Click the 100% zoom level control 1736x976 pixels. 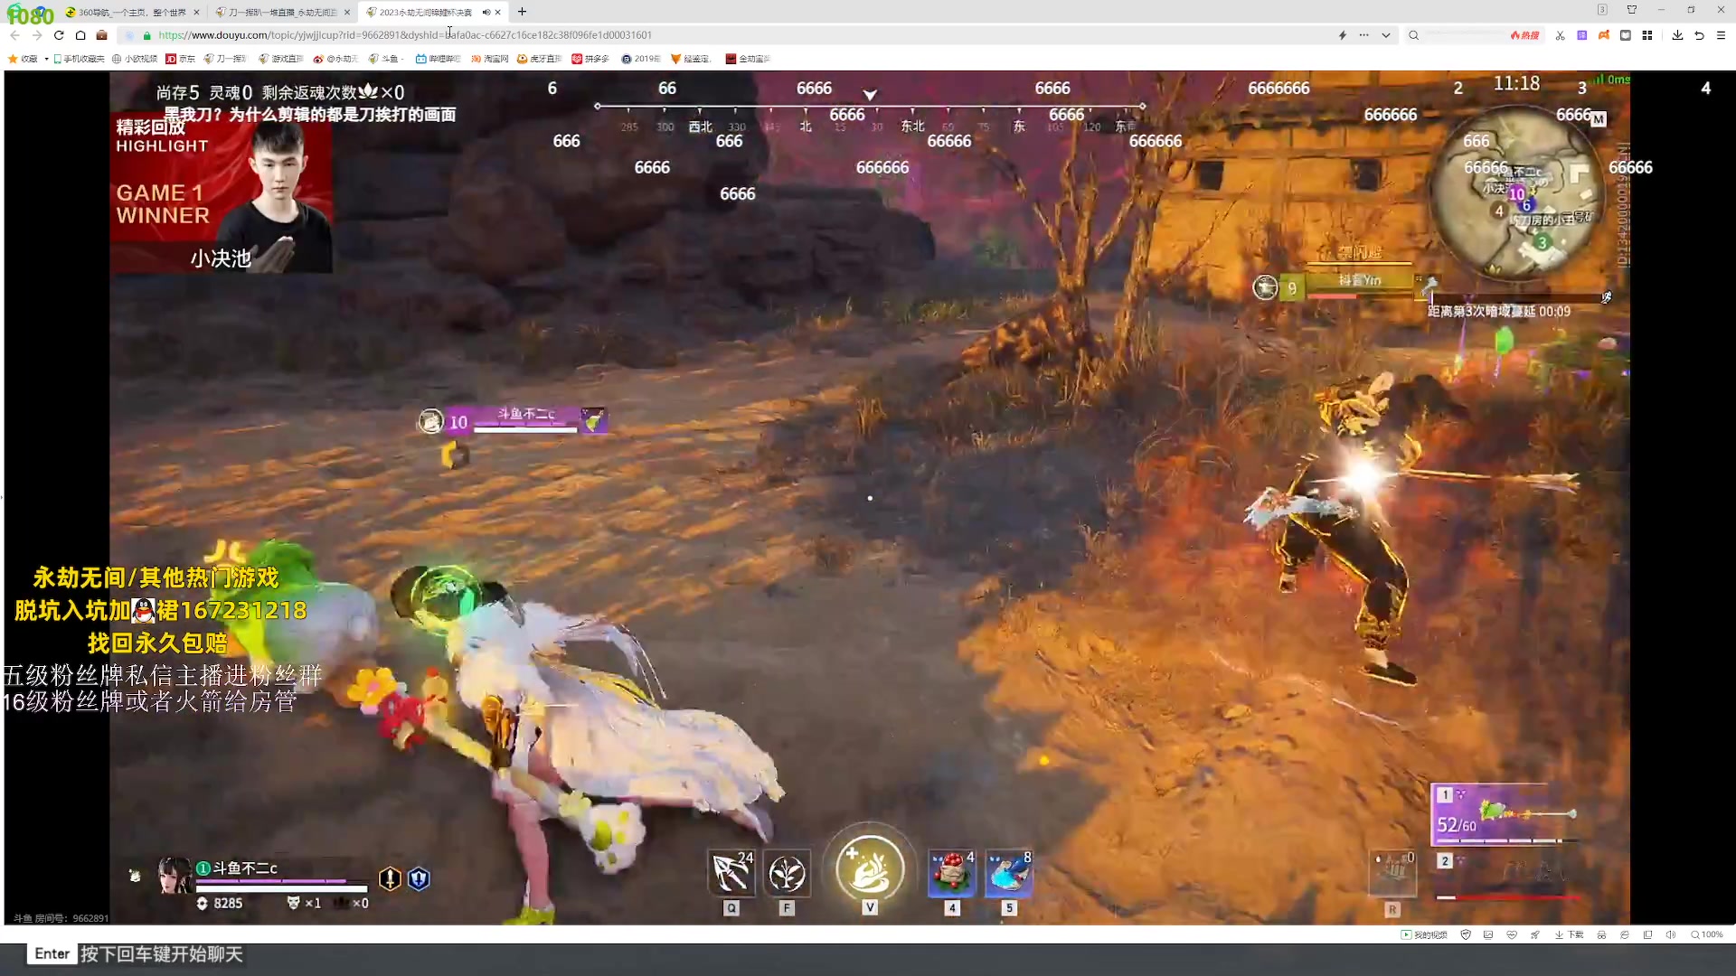click(x=1707, y=934)
